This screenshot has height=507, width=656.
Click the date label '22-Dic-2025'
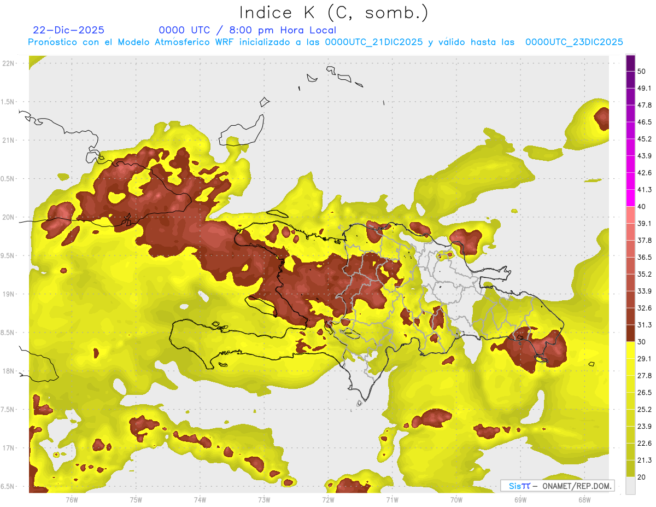(68, 30)
